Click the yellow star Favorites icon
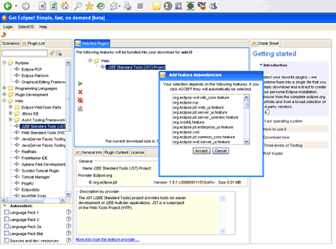This screenshot has height=249, width=336. (x=89, y=6)
